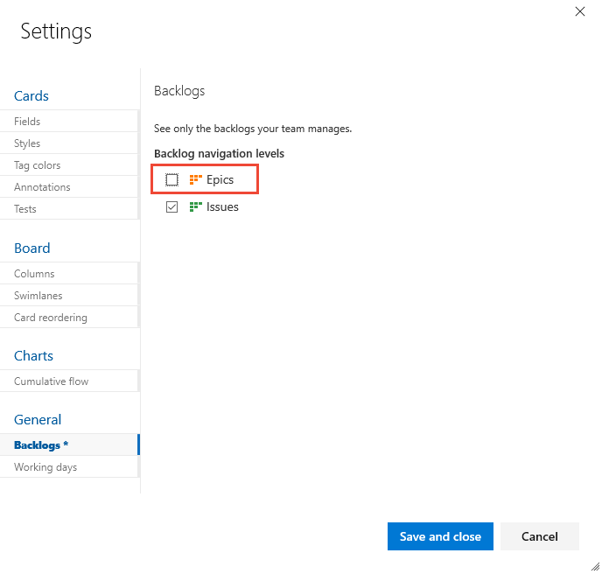The width and height of the screenshot is (602, 574).
Task: Go to Tag colors settings
Action: [x=69, y=165]
